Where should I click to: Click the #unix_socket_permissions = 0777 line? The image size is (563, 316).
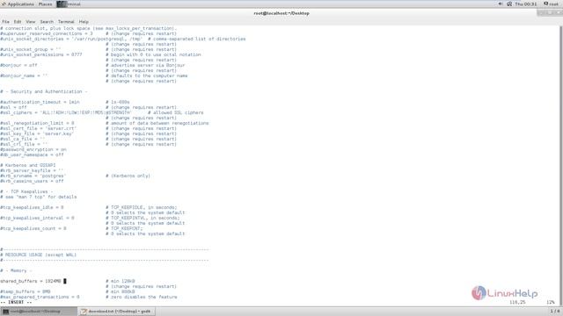pos(41,54)
